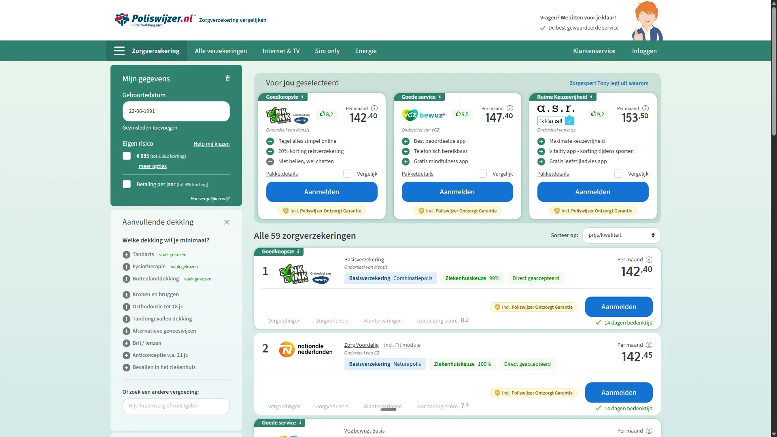Click info icon next to Per maand in result 2
The height and width of the screenshot is (437, 777).
pyautogui.click(x=649, y=345)
